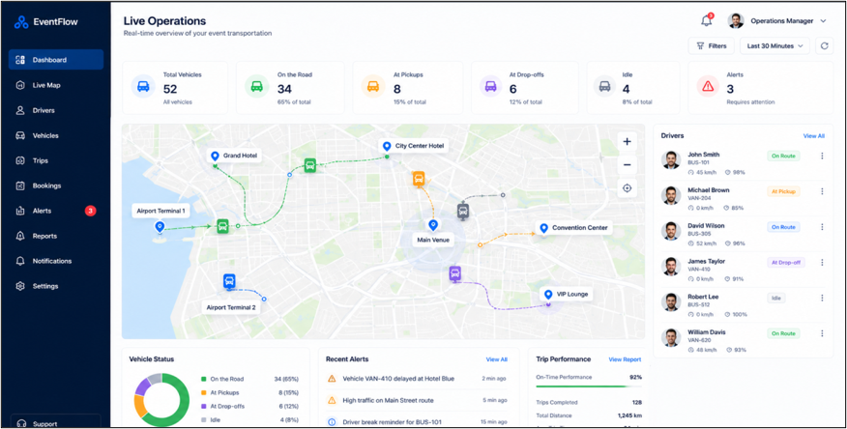Select the orange bus near City Center Hotel
Viewport: 847px width, 429px height.
(x=419, y=179)
